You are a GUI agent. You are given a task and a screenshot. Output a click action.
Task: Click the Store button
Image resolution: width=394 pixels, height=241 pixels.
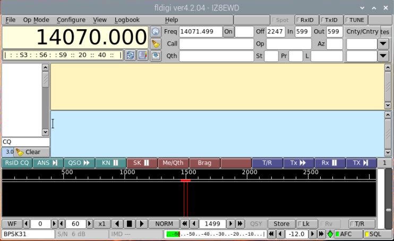tap(281, 224)
